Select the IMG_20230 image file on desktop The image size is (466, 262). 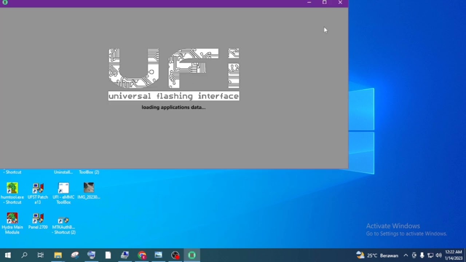click(x=89, y=191)
